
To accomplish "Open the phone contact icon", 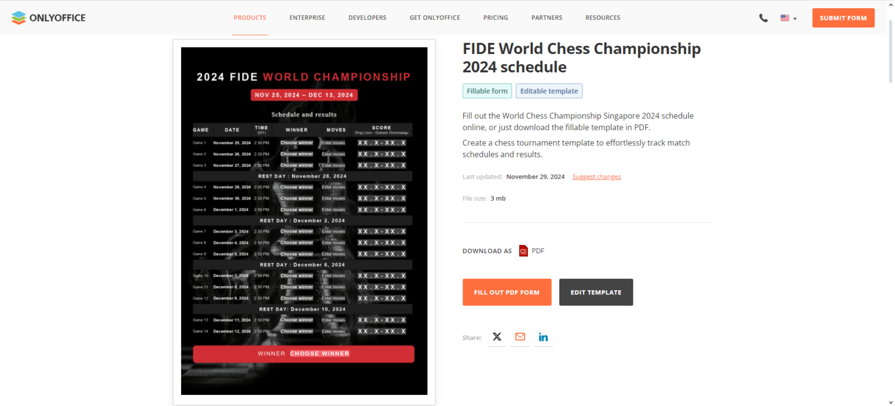I will pyautogui.click(x=763, y=17).
